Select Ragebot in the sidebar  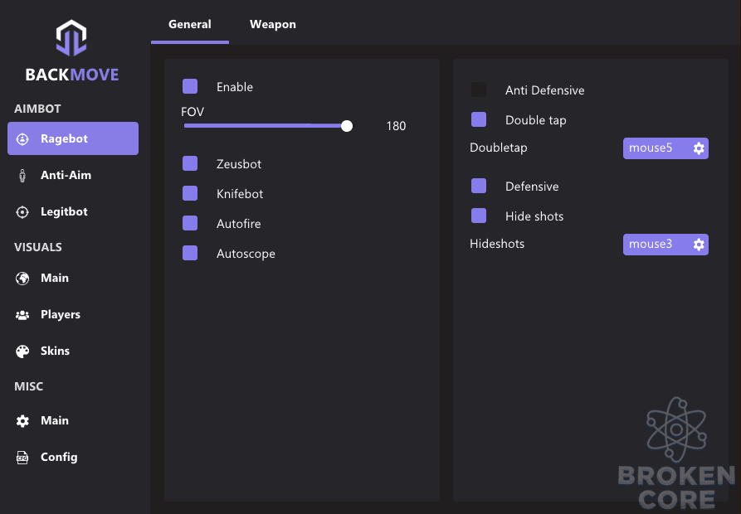pos(73,138)
